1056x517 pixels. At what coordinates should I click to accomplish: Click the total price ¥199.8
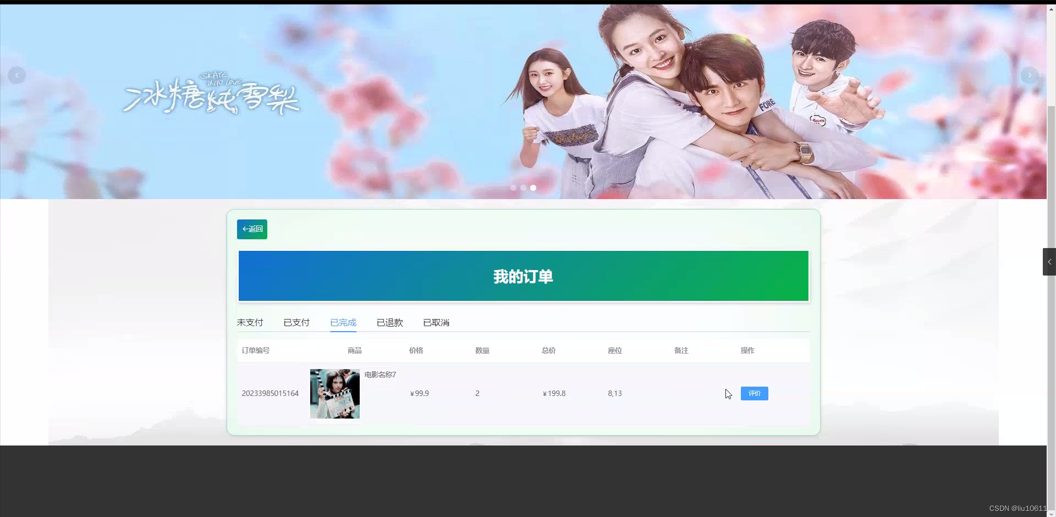pyautogui.click(x=554, y=393)
